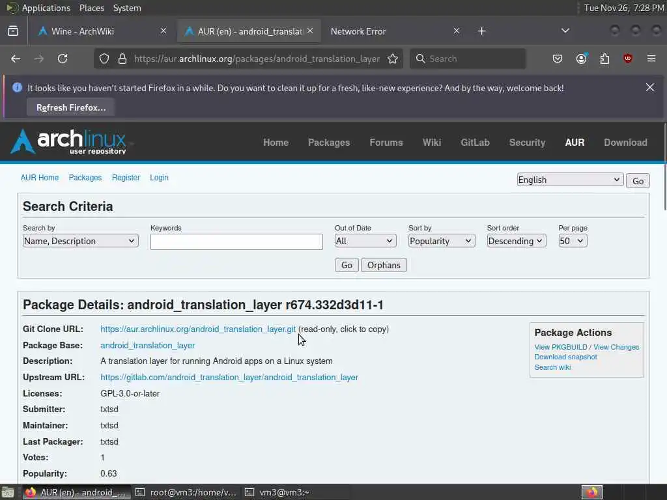Screen dimensions: 667x500
Task: Open the Firefox hamburger menu
Action: coord(651,59)
